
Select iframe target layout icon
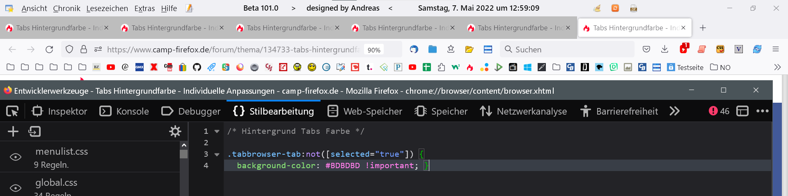click(742, 111)
